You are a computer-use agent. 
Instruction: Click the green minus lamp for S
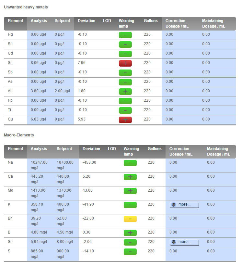point(130,252)
